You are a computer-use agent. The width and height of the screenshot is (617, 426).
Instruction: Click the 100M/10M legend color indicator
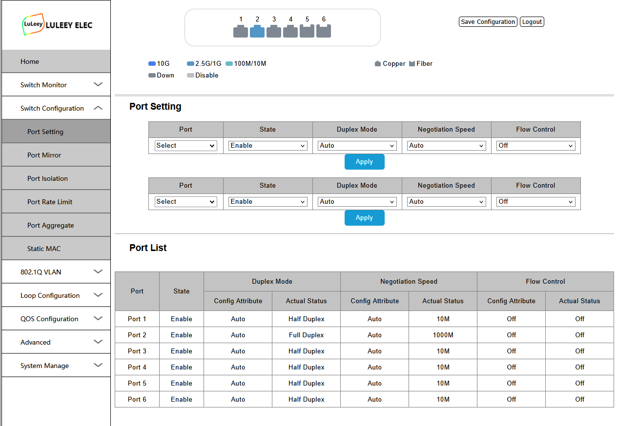pyautogui.click(x=229, y=64)
